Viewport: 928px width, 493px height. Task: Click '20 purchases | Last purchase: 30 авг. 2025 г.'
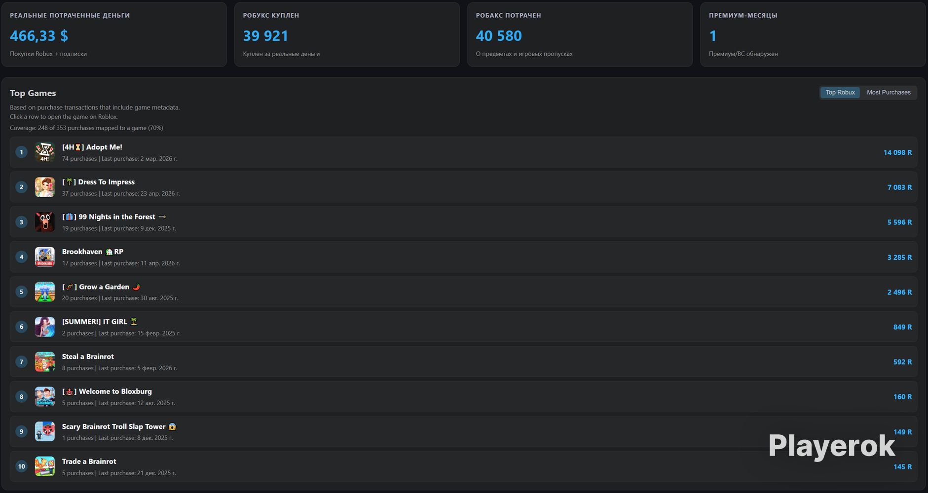click(120, 298)
